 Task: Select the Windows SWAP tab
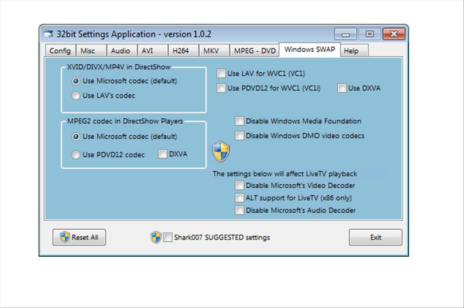click(x=309, y=49)
